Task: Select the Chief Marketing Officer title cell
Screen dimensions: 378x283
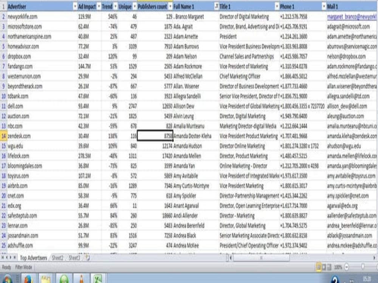Action: pos(249,76)
